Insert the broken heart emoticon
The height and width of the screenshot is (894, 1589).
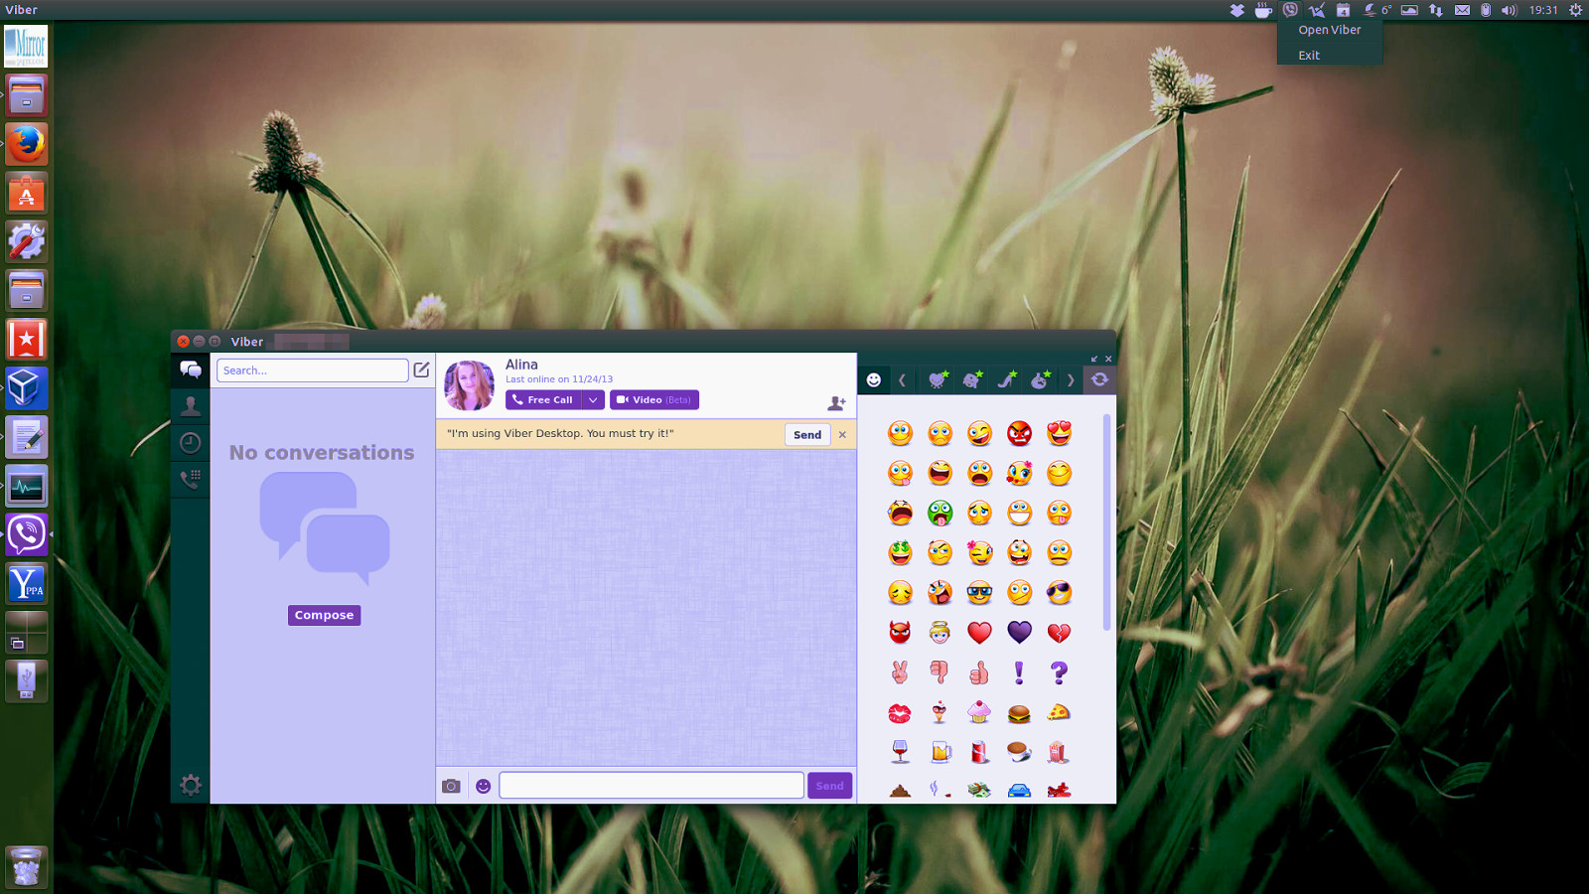coord(1059,633)
